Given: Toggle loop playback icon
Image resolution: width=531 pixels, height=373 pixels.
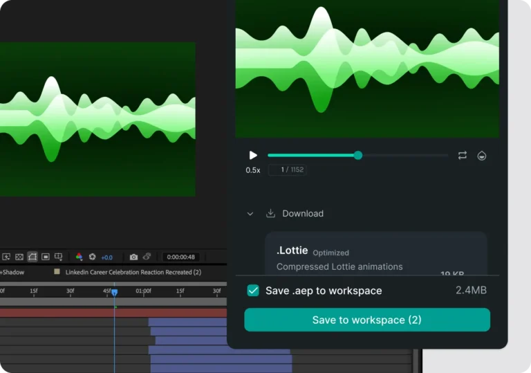Looking at the screenshot, I should 463,155.
